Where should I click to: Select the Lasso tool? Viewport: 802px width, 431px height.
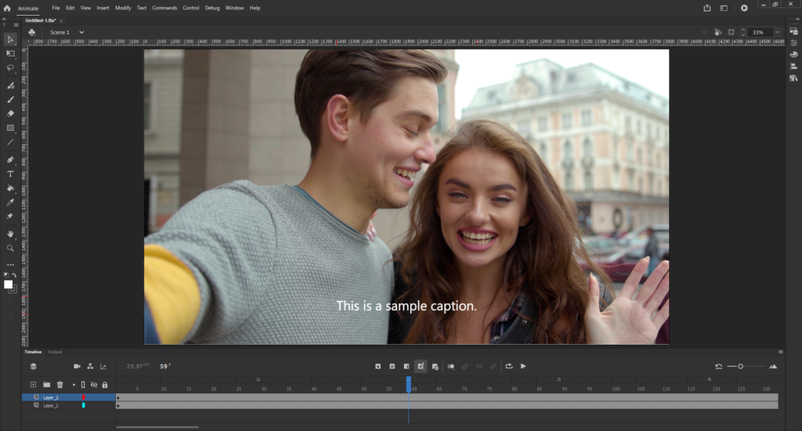pos(10,67)
